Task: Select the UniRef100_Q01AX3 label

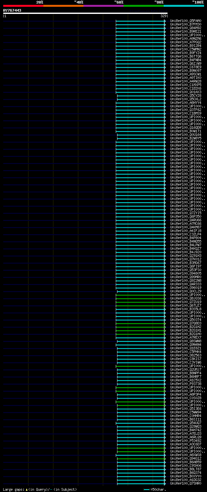Action: click(x=186, y=92)
